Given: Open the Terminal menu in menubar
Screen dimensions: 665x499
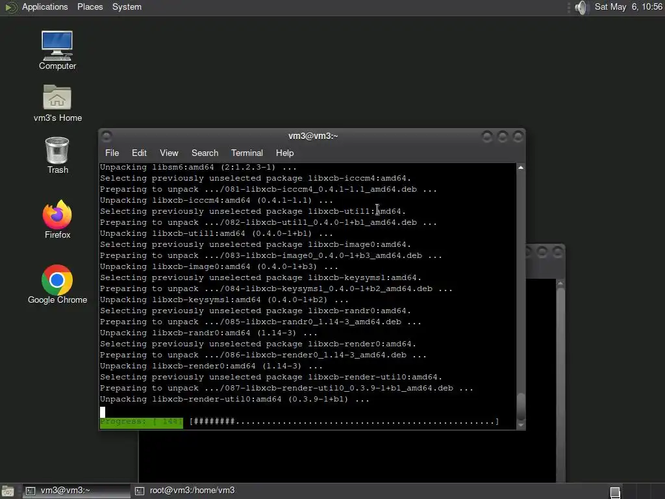Looking at the screenshot, I should click(247, 153).
